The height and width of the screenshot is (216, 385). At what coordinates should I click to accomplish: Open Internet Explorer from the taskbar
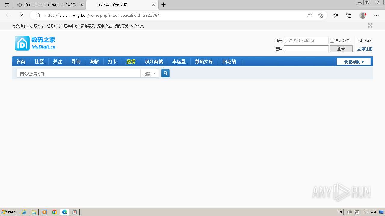click(x=24, y=212)
